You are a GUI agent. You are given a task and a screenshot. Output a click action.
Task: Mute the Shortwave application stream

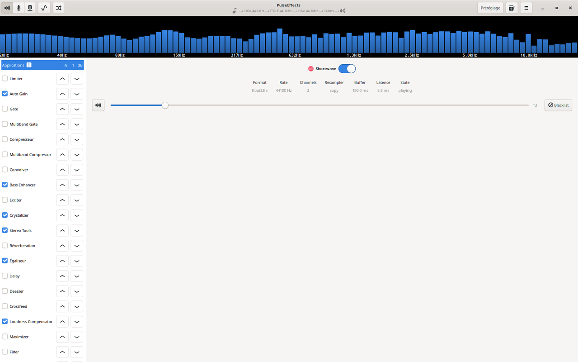coord(98,105)
